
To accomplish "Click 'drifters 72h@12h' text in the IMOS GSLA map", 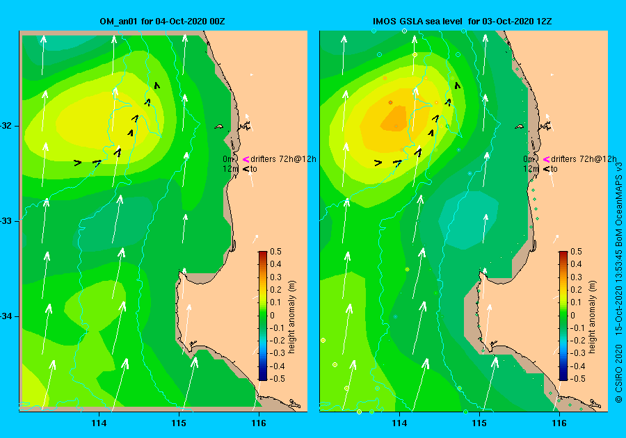I will 584,159.
